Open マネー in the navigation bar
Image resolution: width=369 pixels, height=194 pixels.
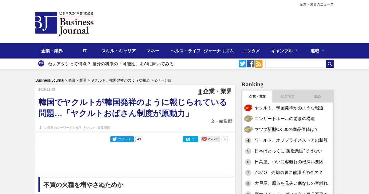(x=153, y=51)
